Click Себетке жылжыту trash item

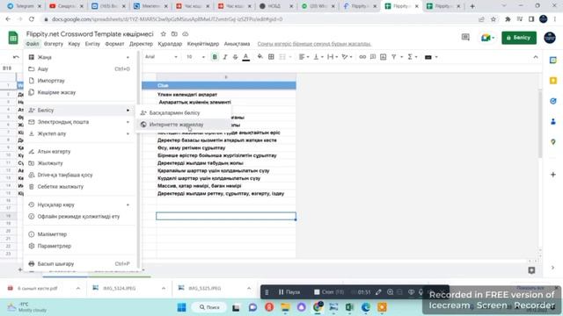click(80, 187)
